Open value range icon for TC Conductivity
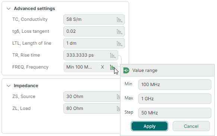This screenshot has width=217, height=136. 119,19
